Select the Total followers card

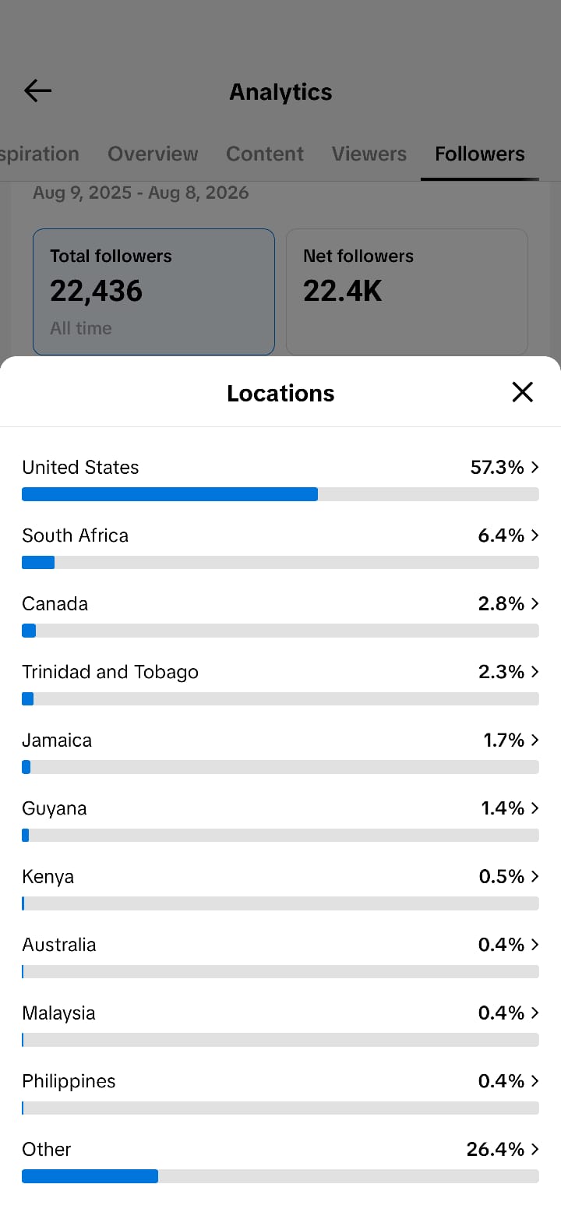pos(153,292)
